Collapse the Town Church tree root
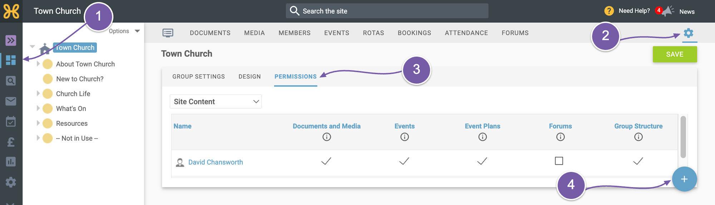This screenshot has height=205, width=715. (32, 46)
